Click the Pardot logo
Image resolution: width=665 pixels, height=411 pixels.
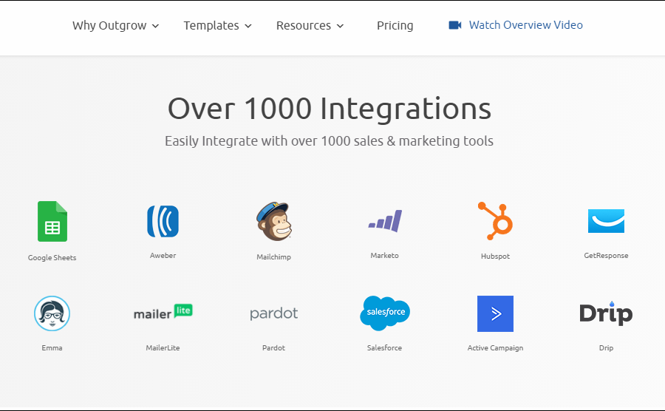(x=273, y=313)
